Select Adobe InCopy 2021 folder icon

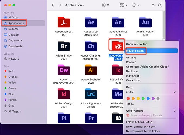[x=118, y=70]
